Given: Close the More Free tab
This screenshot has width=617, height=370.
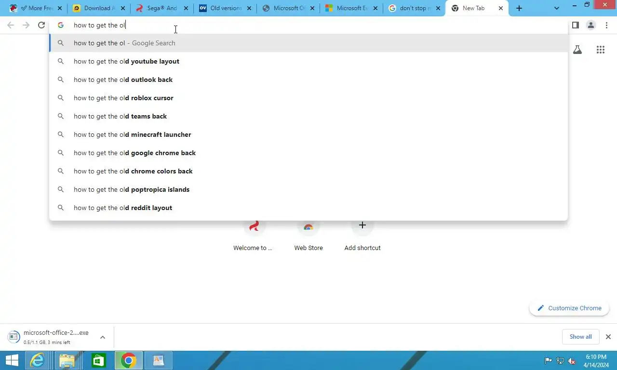Looking at the screenshot, I should coord(60,8).
